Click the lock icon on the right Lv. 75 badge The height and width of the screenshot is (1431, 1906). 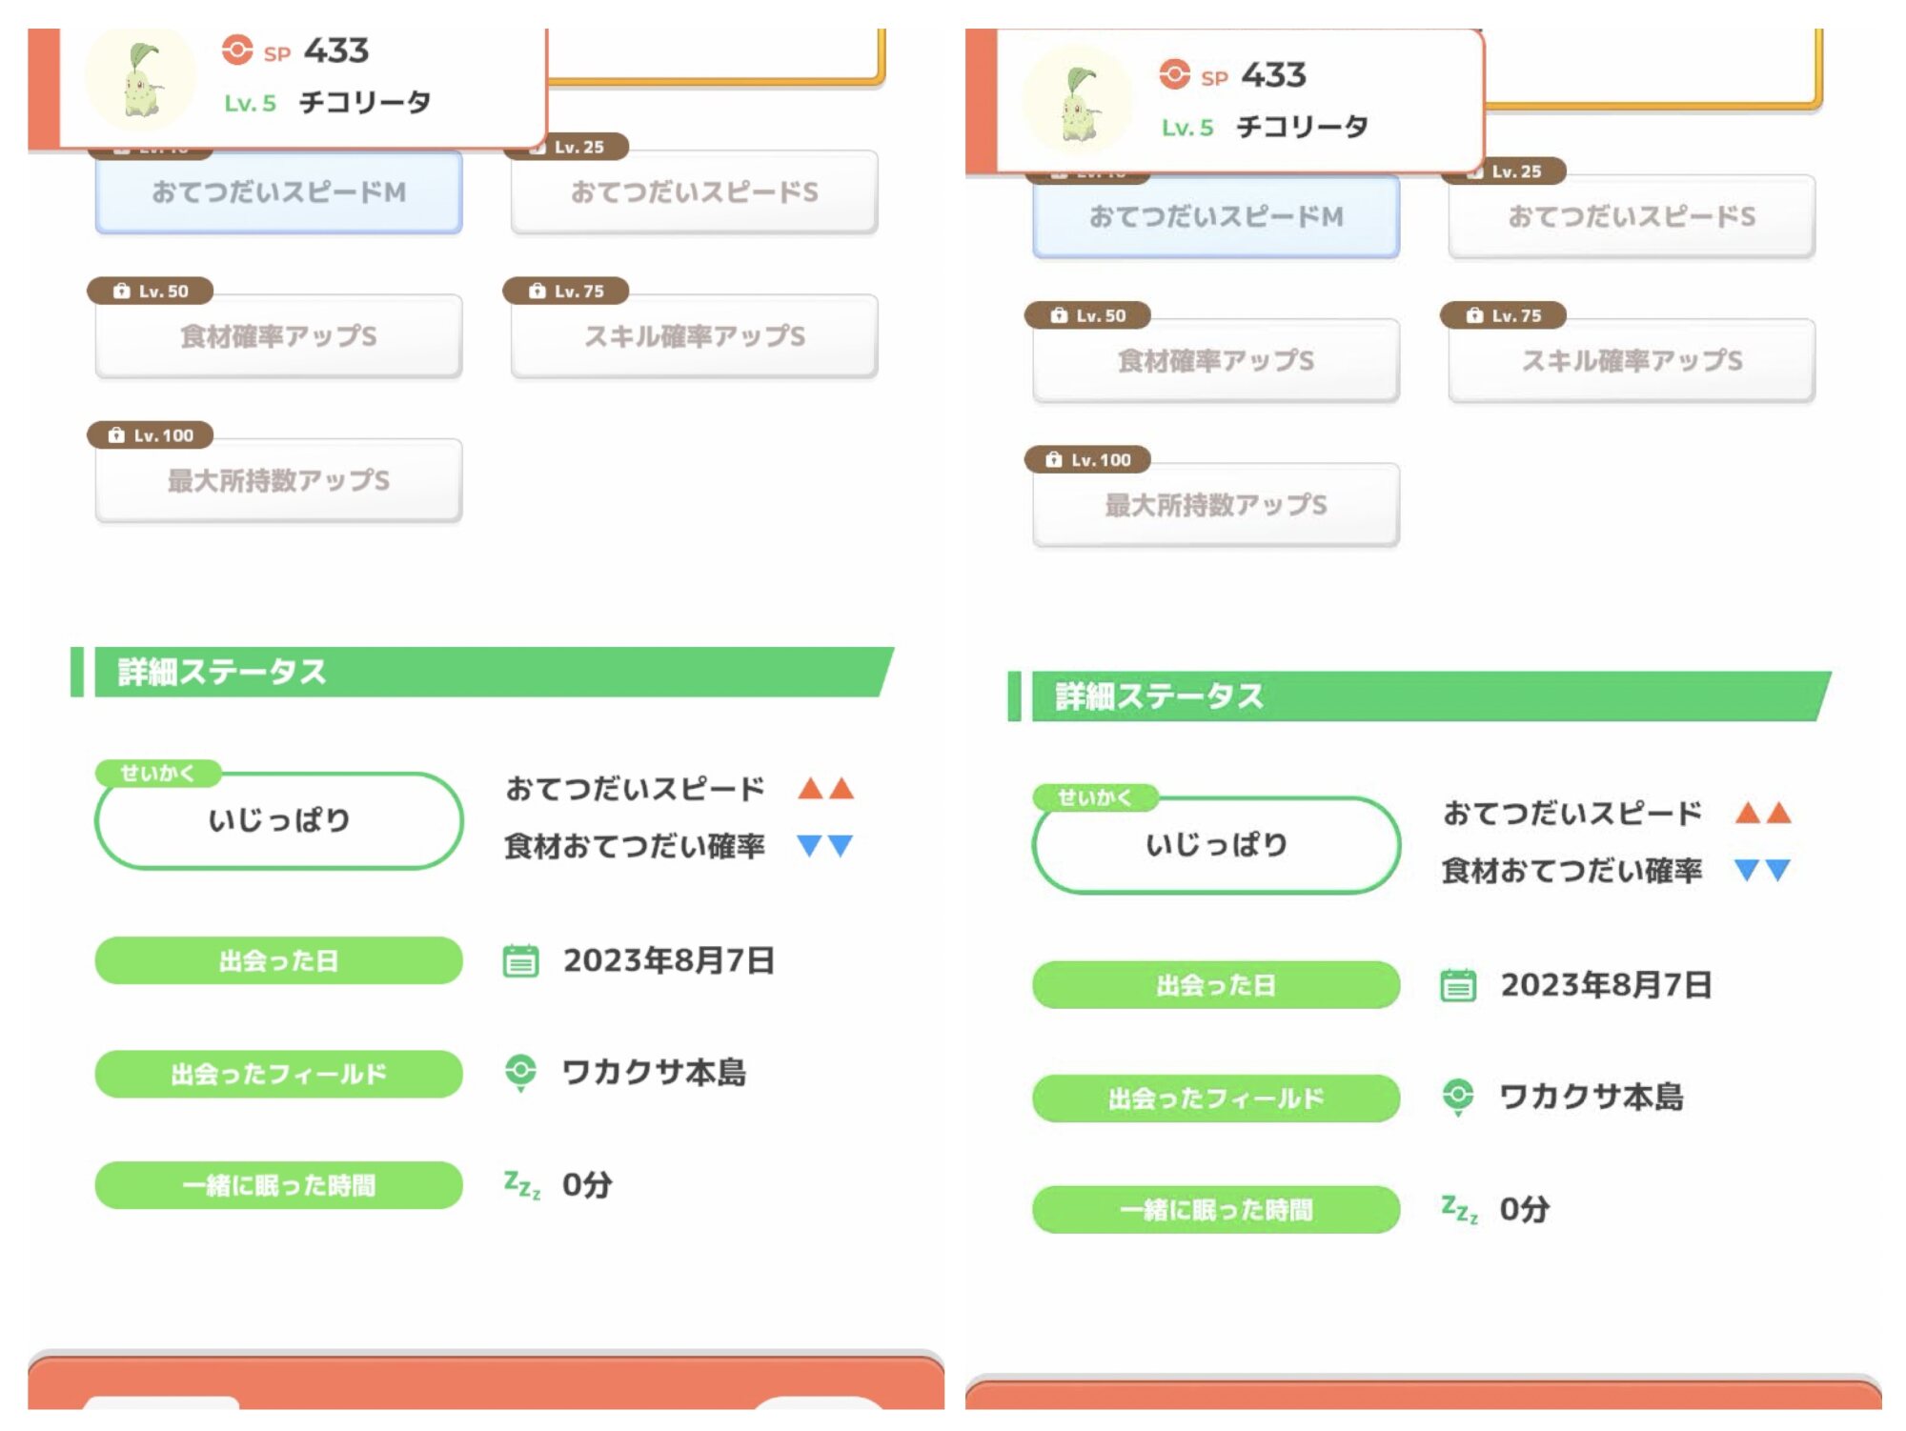(x=1474, y=315)
